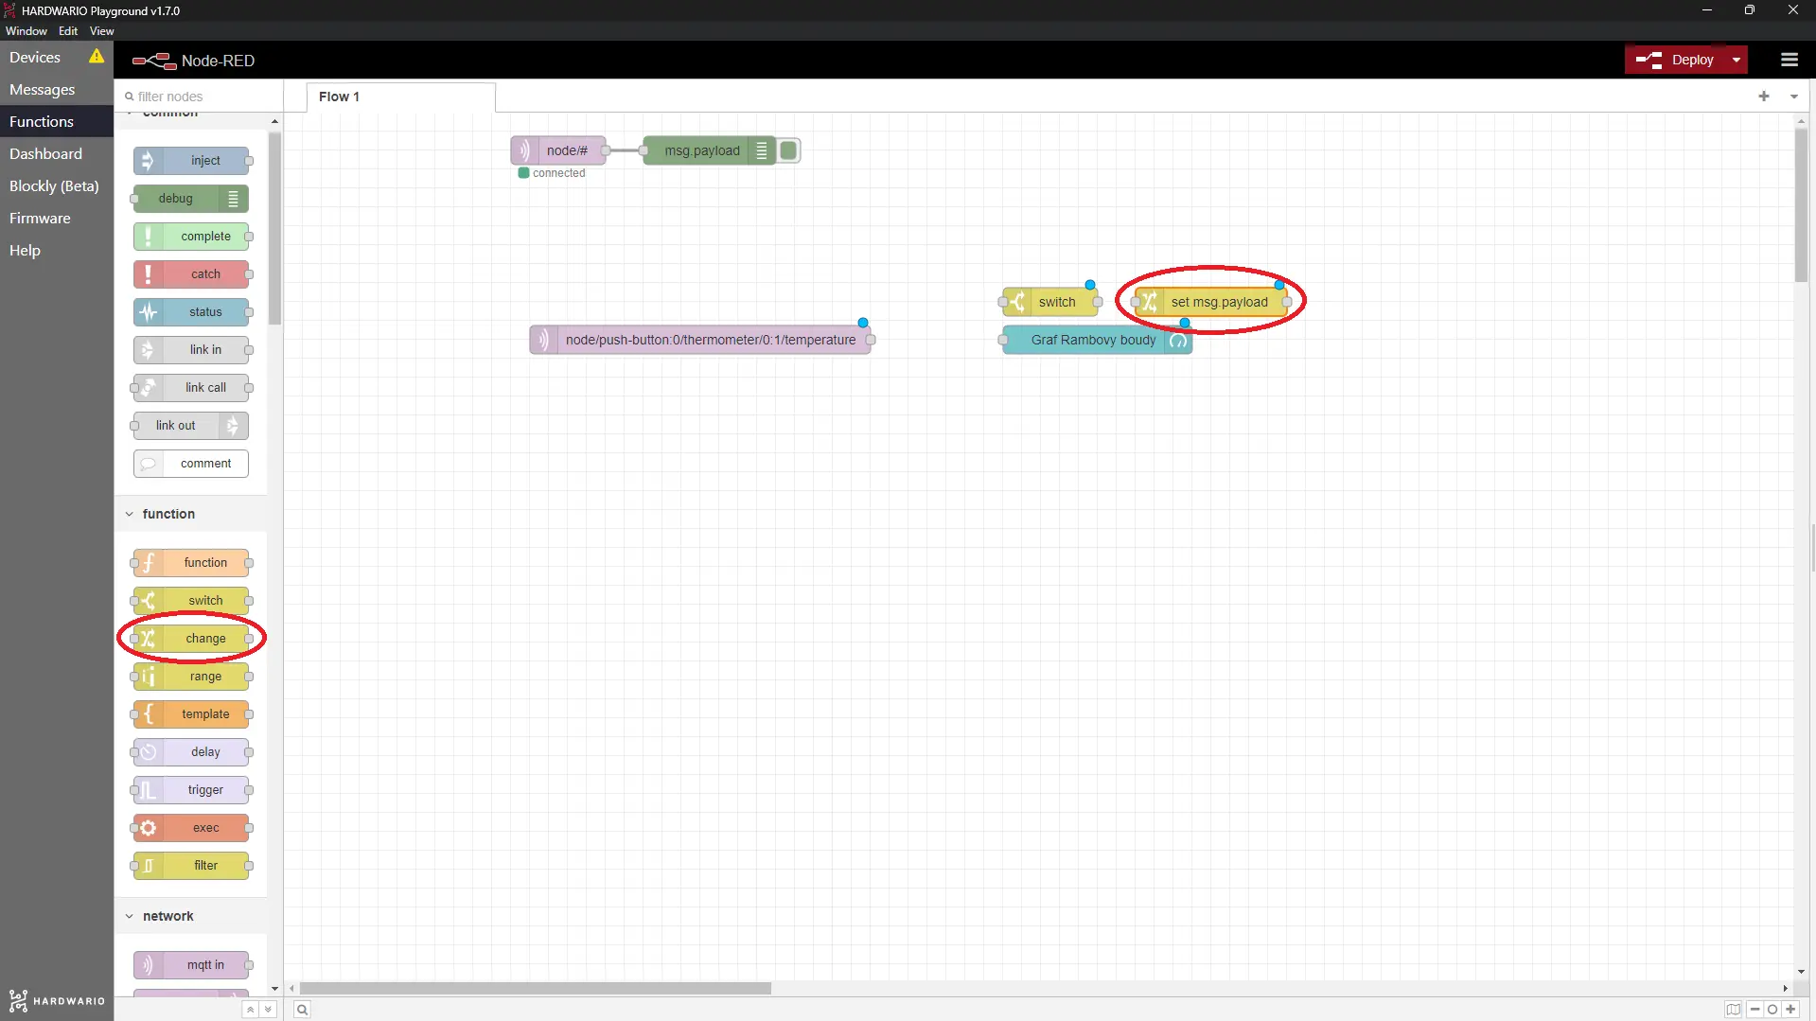Zoom in the workspace with plus
1816x1021 pixels.
[1790, 1010]
